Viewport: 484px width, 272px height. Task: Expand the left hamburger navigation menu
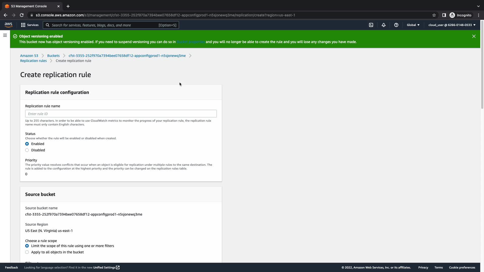pyautogui.click(x=5, y=35)
